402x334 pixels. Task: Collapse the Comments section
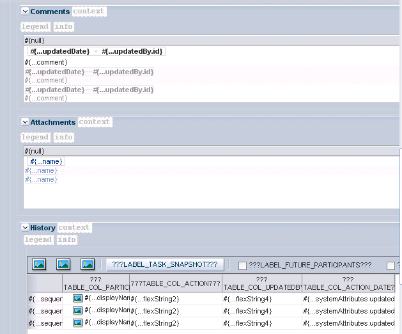[x=25, y=12]
